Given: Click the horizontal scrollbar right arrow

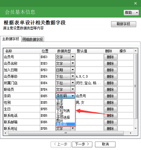Looking at the screenshot, I should pos(131,133).
